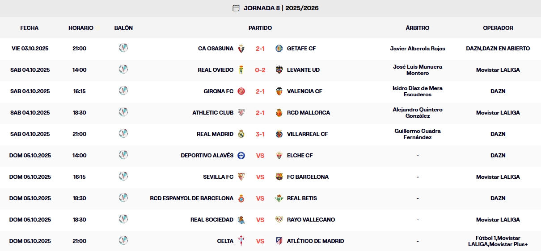Image resolution: width=541 pixels, height=251 pixels.
Task: Click the Rayo Vallecano team name
Action: click(311, 220)
